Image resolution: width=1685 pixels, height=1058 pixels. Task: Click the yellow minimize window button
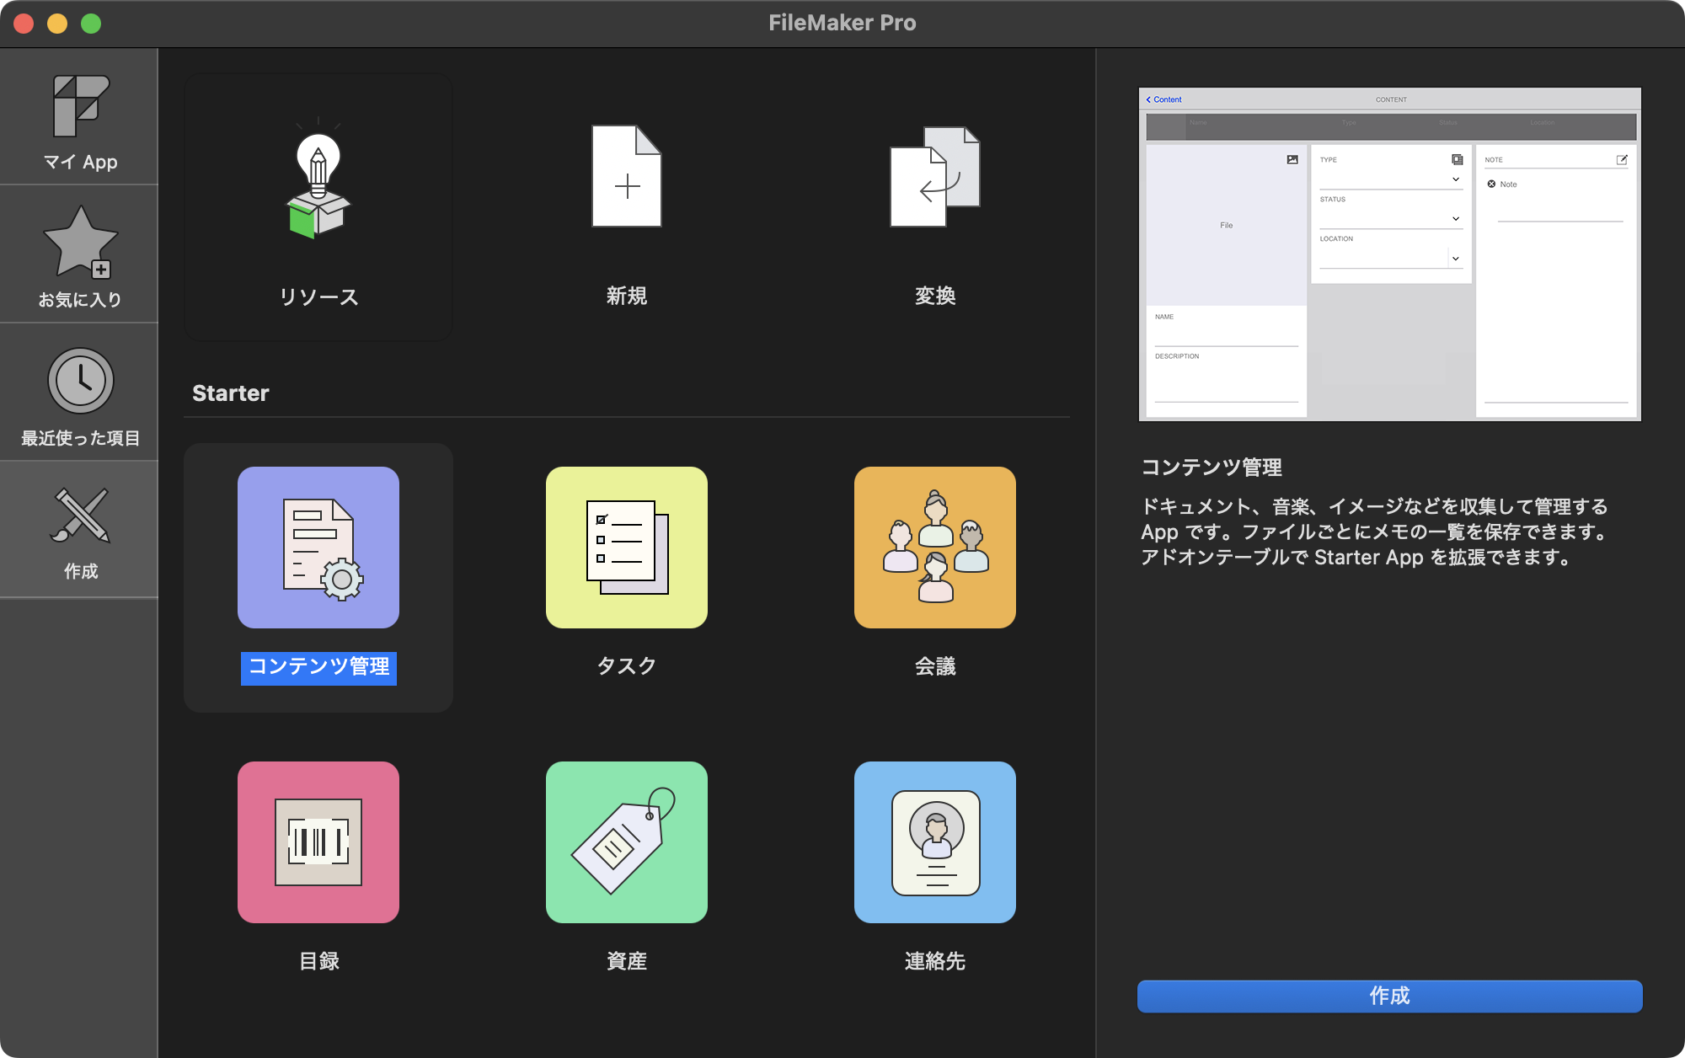57,24
